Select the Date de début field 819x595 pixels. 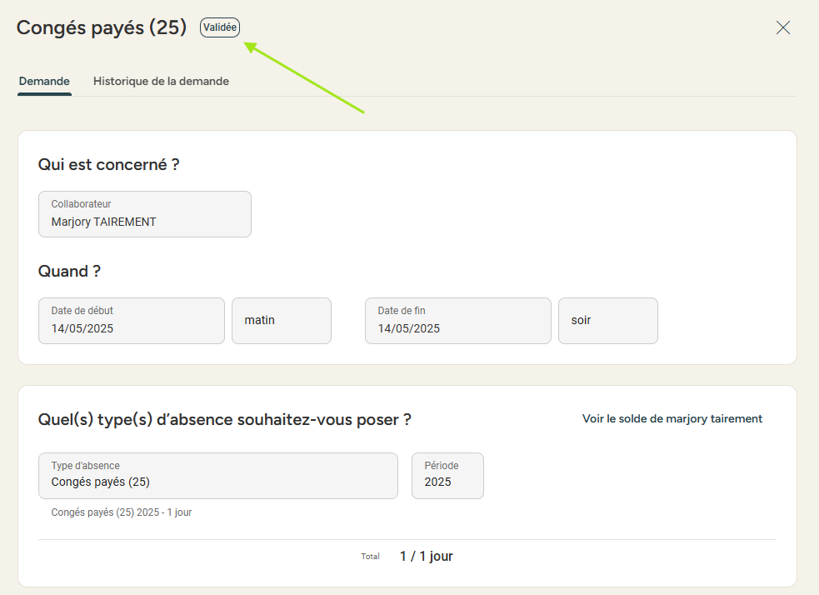point(132,321)
